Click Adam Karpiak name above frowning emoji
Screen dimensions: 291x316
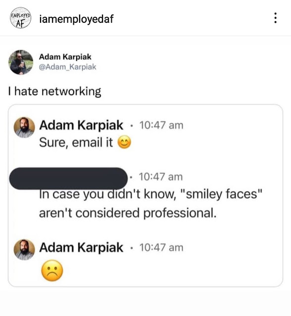pos(81,247)
